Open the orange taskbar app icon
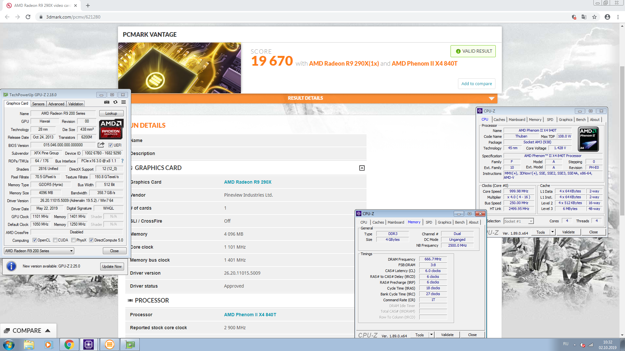The width and height of the screenshot is (625, 351). pos(109,344)
